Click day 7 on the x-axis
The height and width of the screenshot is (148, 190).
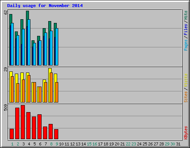46,144
